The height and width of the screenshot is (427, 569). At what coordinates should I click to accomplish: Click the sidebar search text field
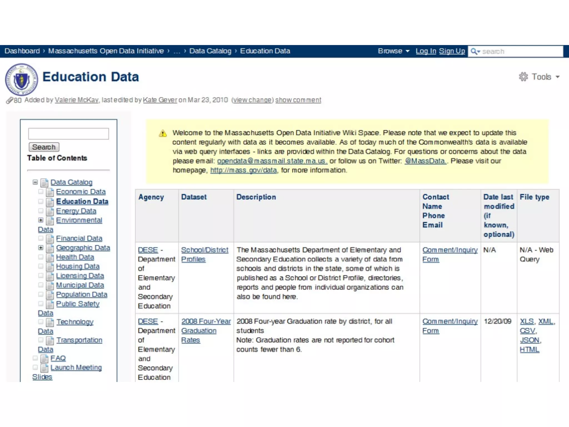point(68,134)
